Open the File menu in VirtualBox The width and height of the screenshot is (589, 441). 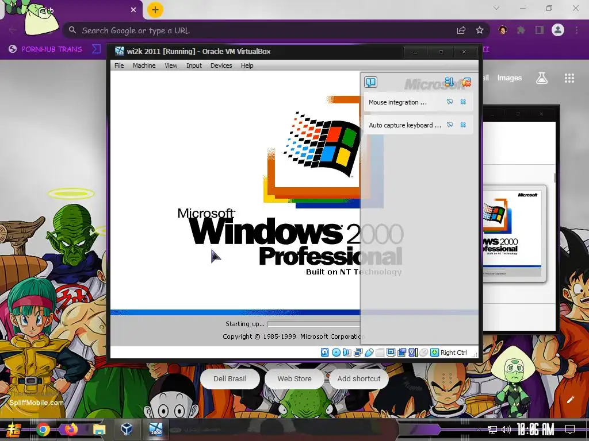(119, 65)
